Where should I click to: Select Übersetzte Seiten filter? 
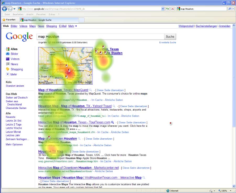pyautogui.click(x=16, y=108)
